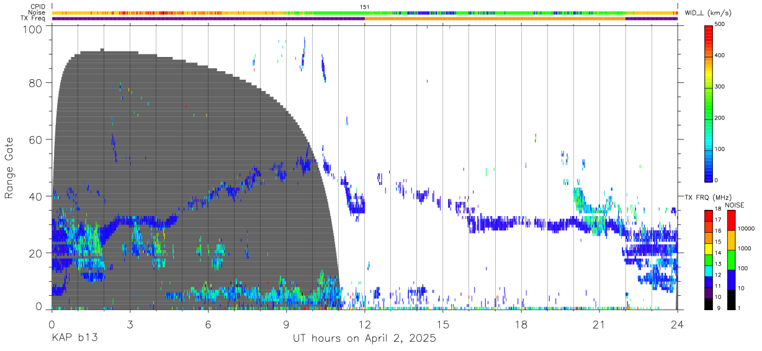Click the 1 noise tick label

click(x=740, y=308)
